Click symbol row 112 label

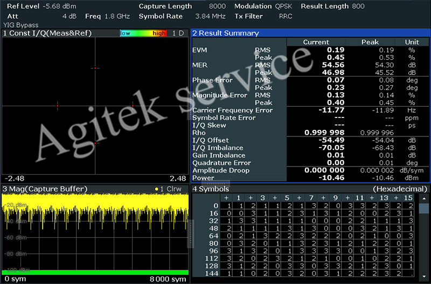point(212,259)
